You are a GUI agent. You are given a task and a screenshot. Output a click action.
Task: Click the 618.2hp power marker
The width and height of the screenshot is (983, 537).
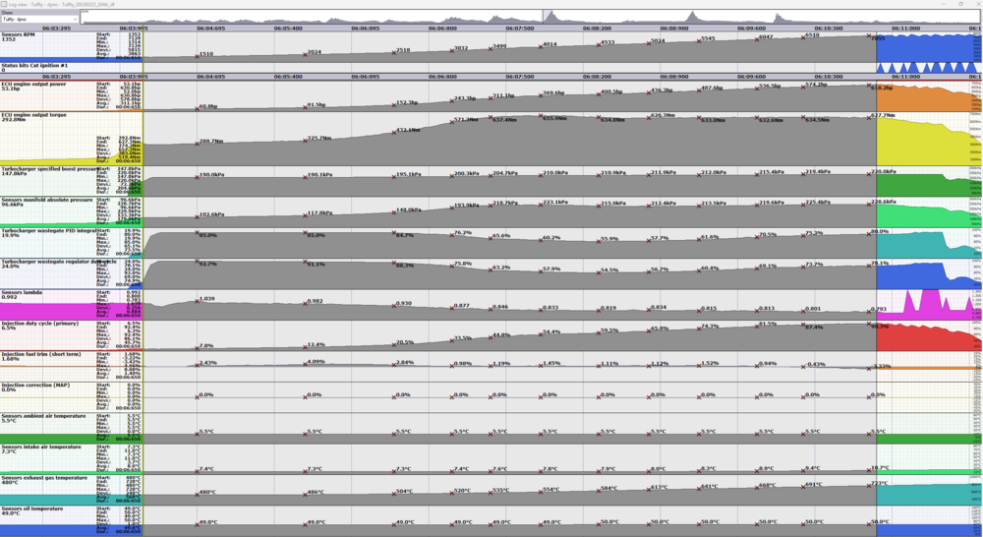click(x=870, y=87)
